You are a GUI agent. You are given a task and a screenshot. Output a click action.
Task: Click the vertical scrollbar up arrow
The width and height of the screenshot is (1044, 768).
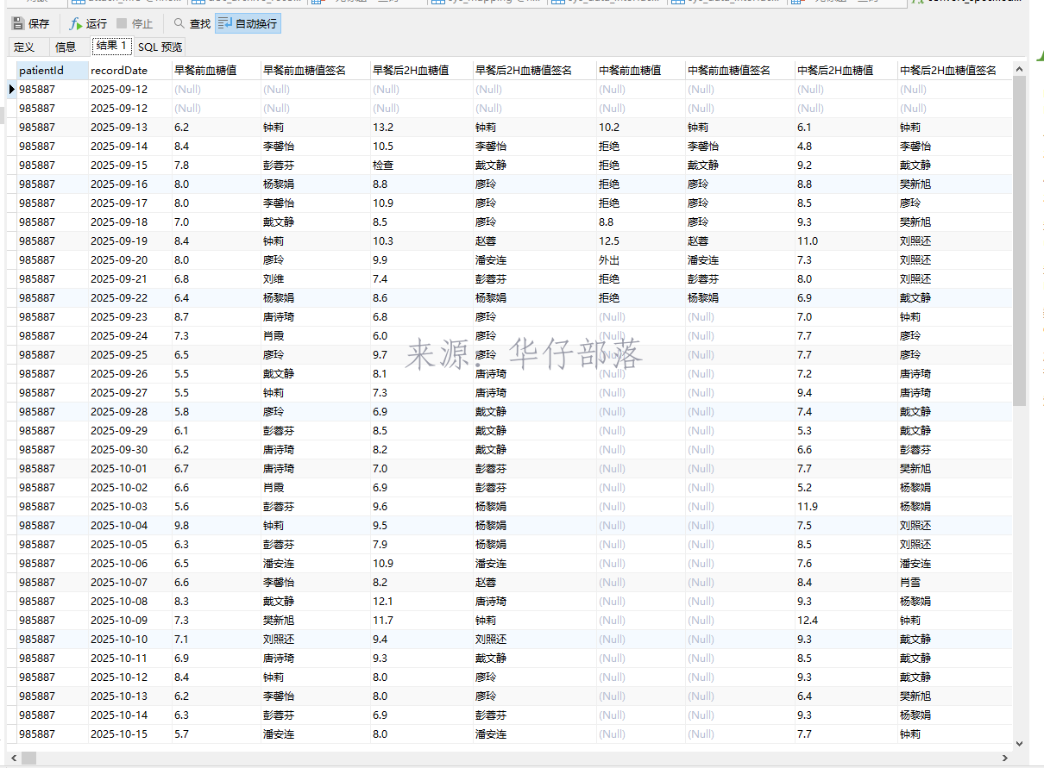pyautogui.click(x=1019, y=69)
